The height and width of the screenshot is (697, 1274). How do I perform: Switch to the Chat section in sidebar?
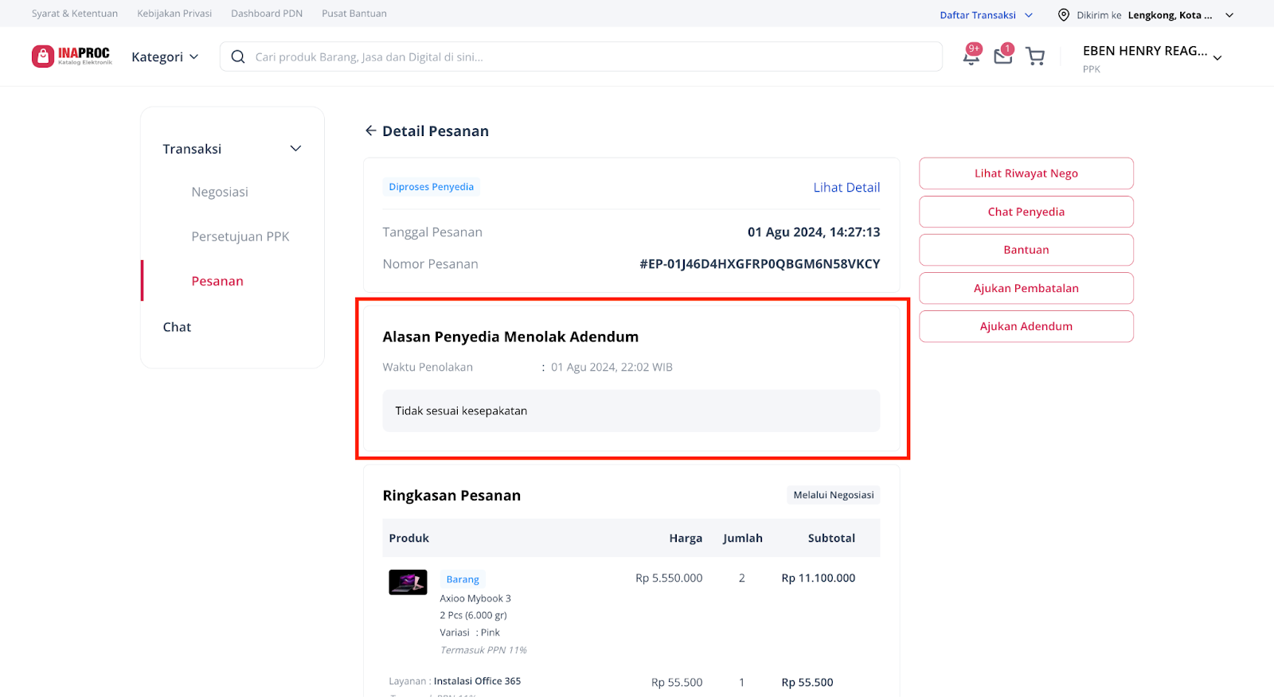[177, 326]
